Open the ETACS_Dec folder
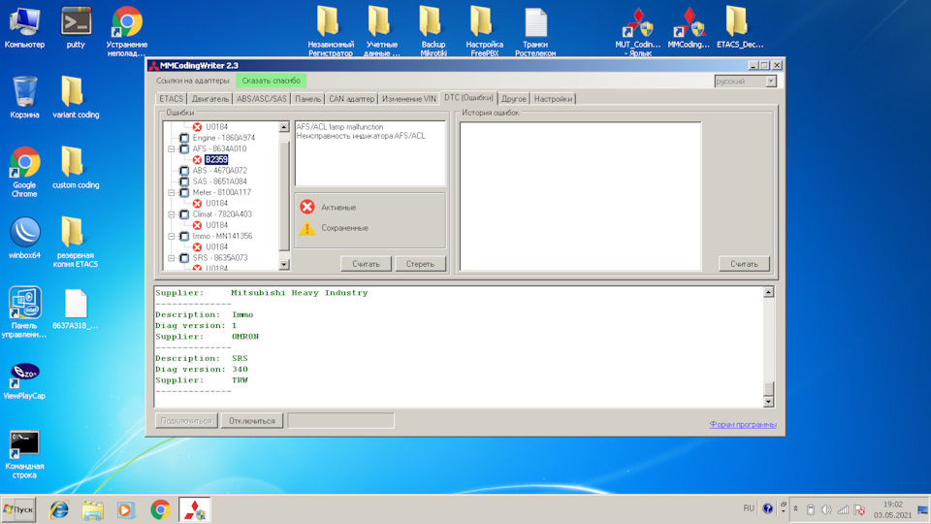This screenshot has width=931, height=524. [x=739, y=27]
